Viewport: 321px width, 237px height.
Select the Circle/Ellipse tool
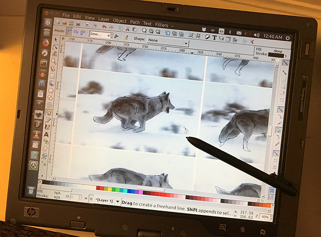tap(51, 90)
